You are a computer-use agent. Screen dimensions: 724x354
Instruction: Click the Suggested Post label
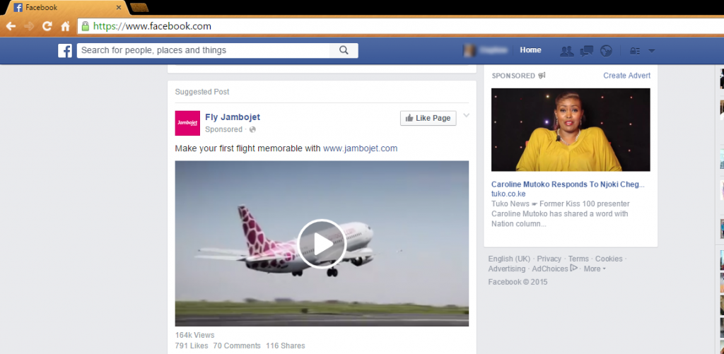pyautogui.click(x=202, y=92)
